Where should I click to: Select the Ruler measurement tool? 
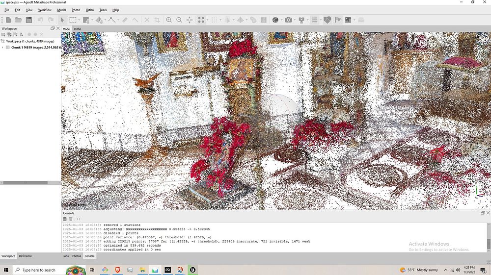[x=125, y=20]
